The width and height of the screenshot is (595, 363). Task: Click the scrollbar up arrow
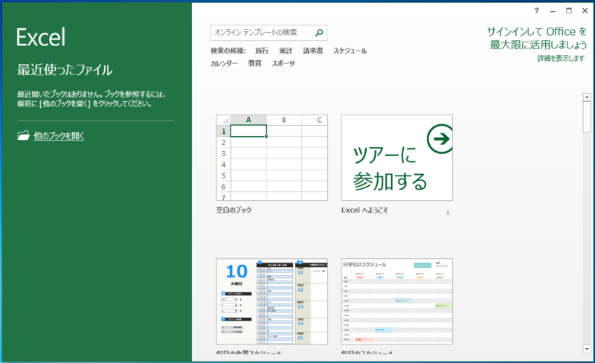pos(587,97)
